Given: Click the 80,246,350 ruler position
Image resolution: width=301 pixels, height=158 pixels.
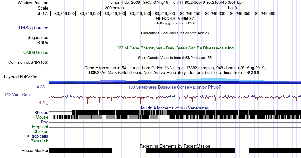Looking at the screenshot, I should [x=240, y=13].
